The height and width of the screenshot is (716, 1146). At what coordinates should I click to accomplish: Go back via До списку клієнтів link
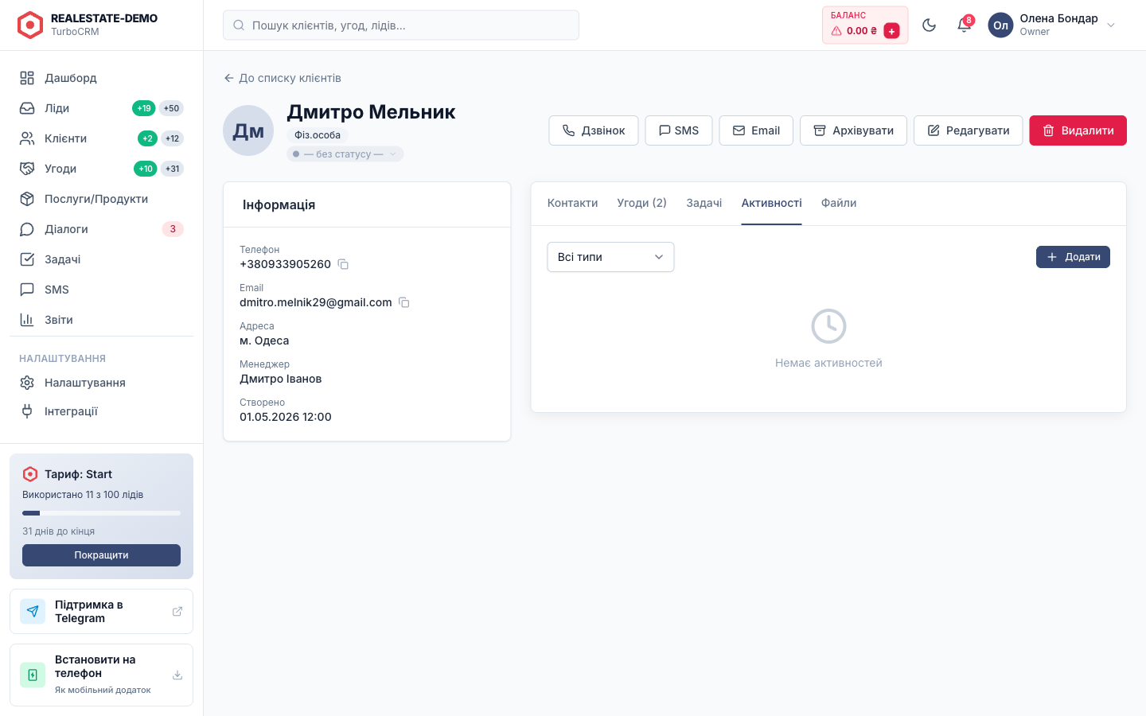[x=283, y=78]
